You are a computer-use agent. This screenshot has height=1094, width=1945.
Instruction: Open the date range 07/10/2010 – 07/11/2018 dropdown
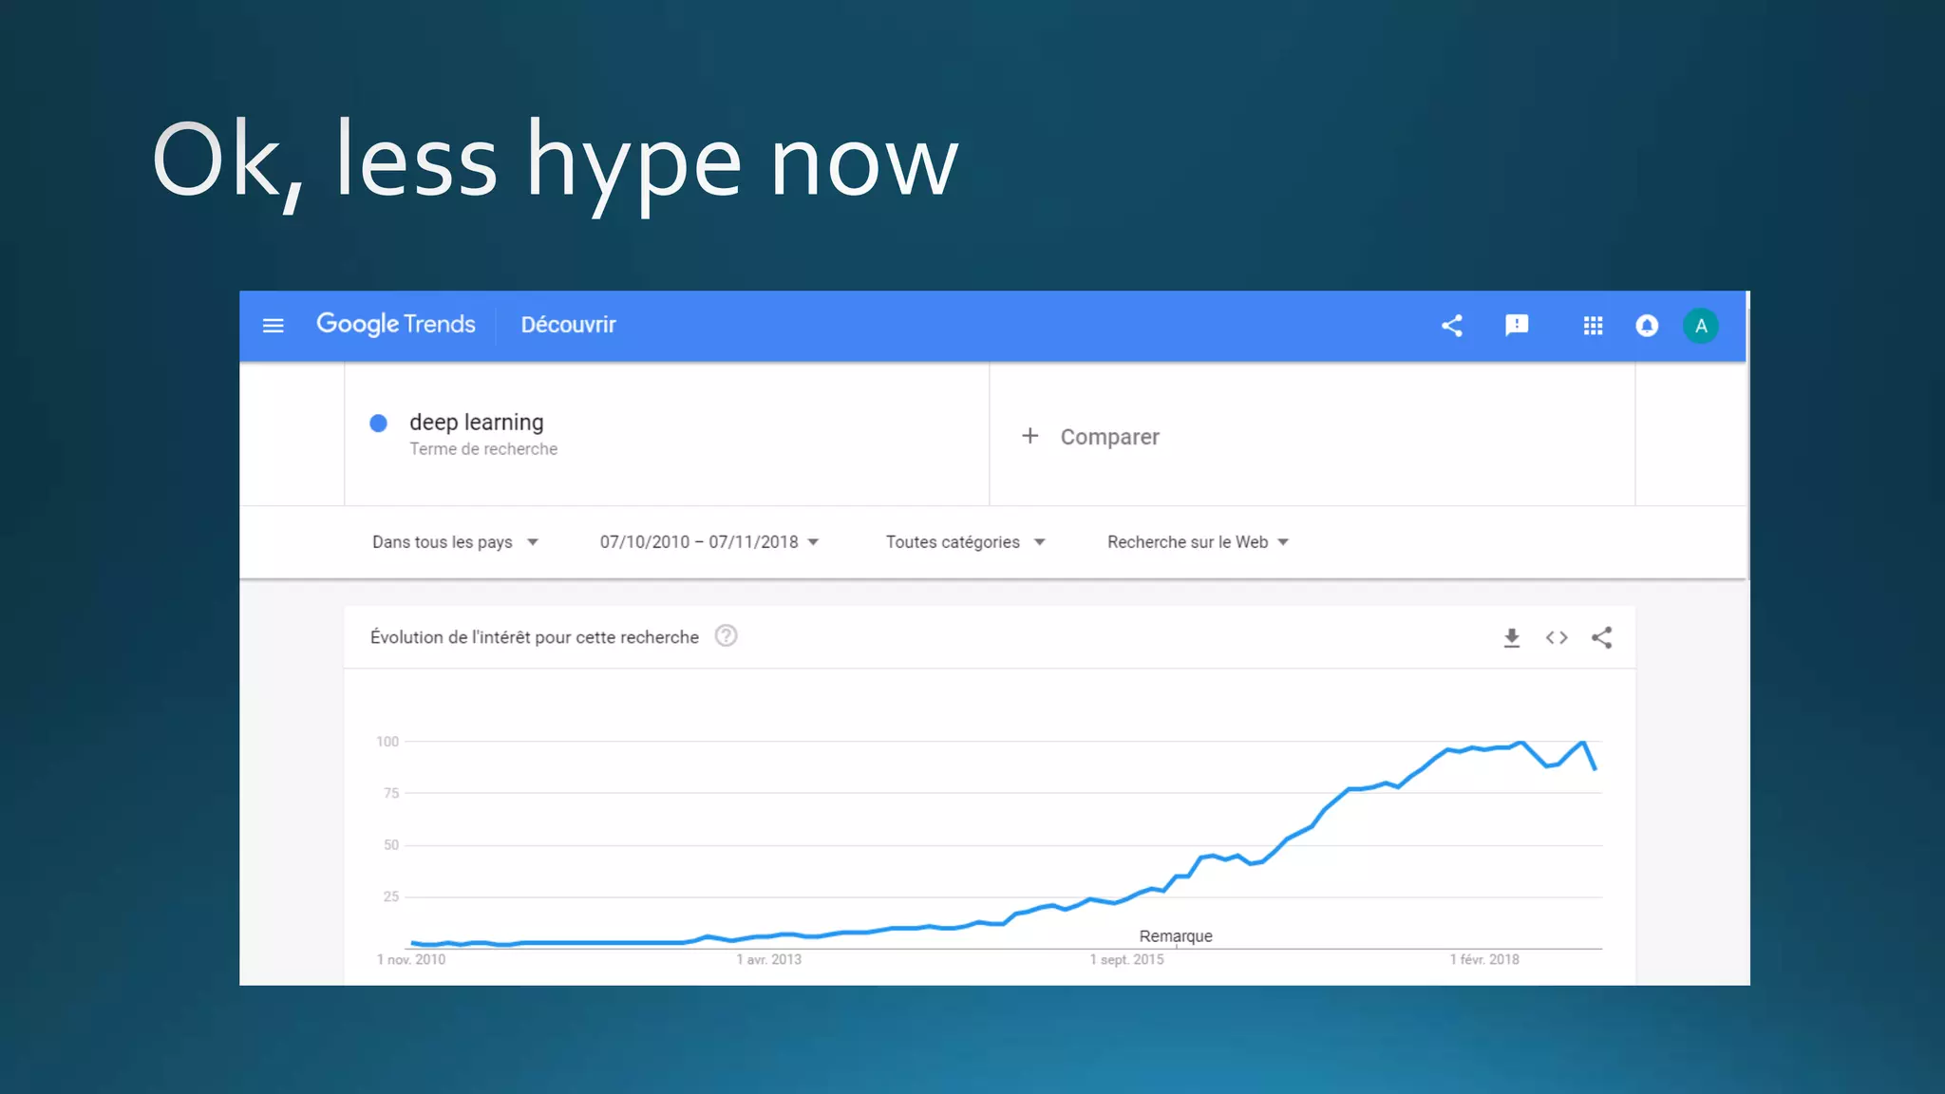(x=708, y=542)
